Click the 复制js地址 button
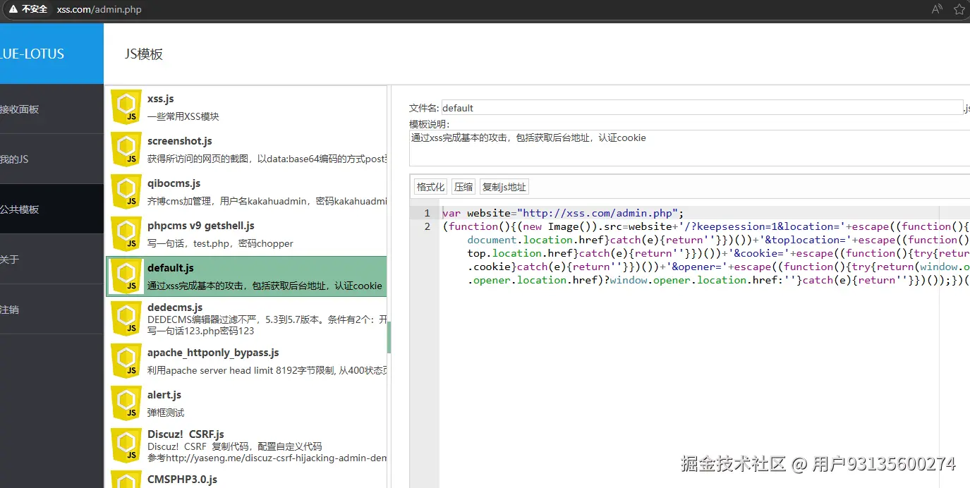Image resolution: width=970 pixels, height=488 pixels. 504,187
